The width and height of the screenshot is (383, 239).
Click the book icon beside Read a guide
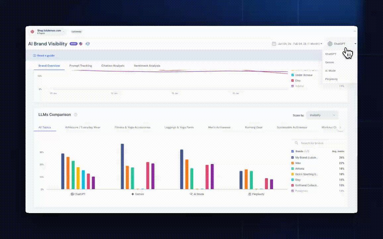tap(34, 55)
